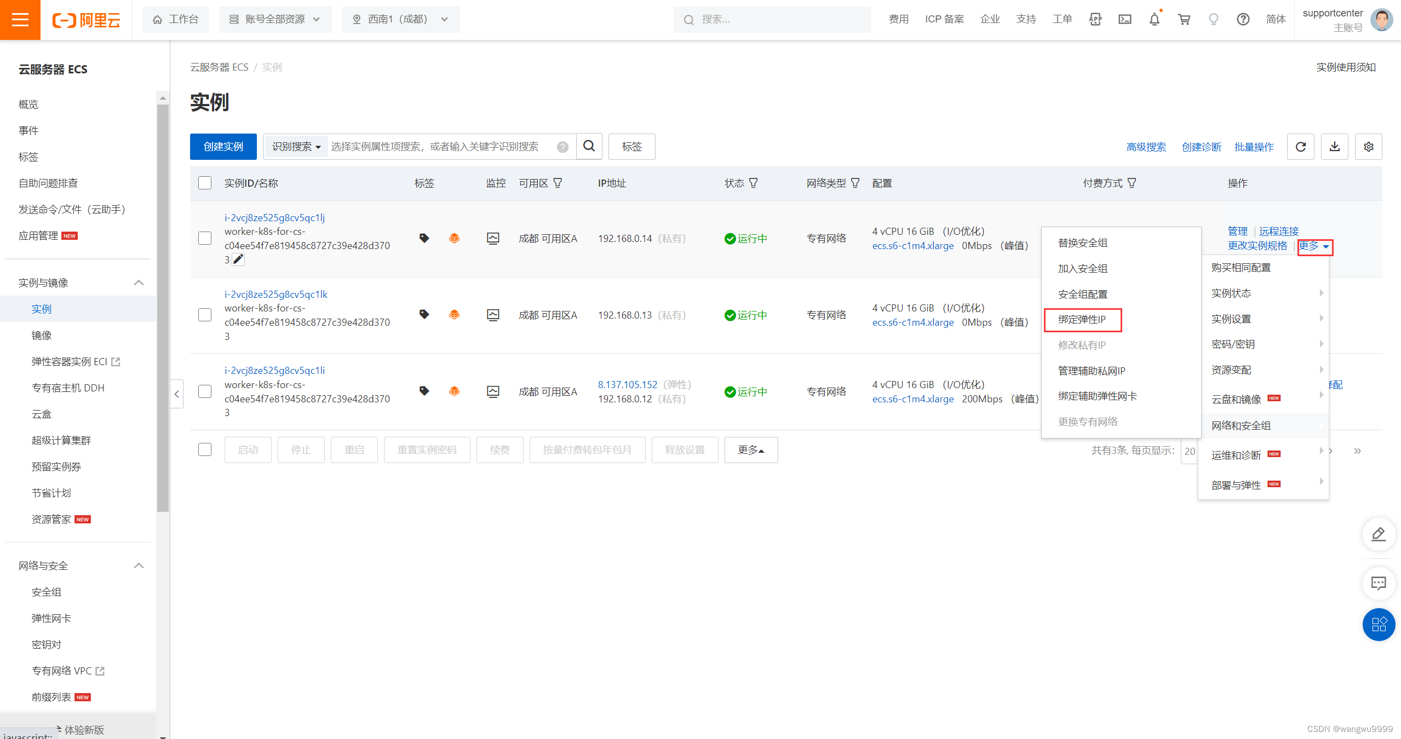
Task: Check the checkbox of instance i-2vcj8ze525g8cv5qc1lj
Action: coord(204,238)
